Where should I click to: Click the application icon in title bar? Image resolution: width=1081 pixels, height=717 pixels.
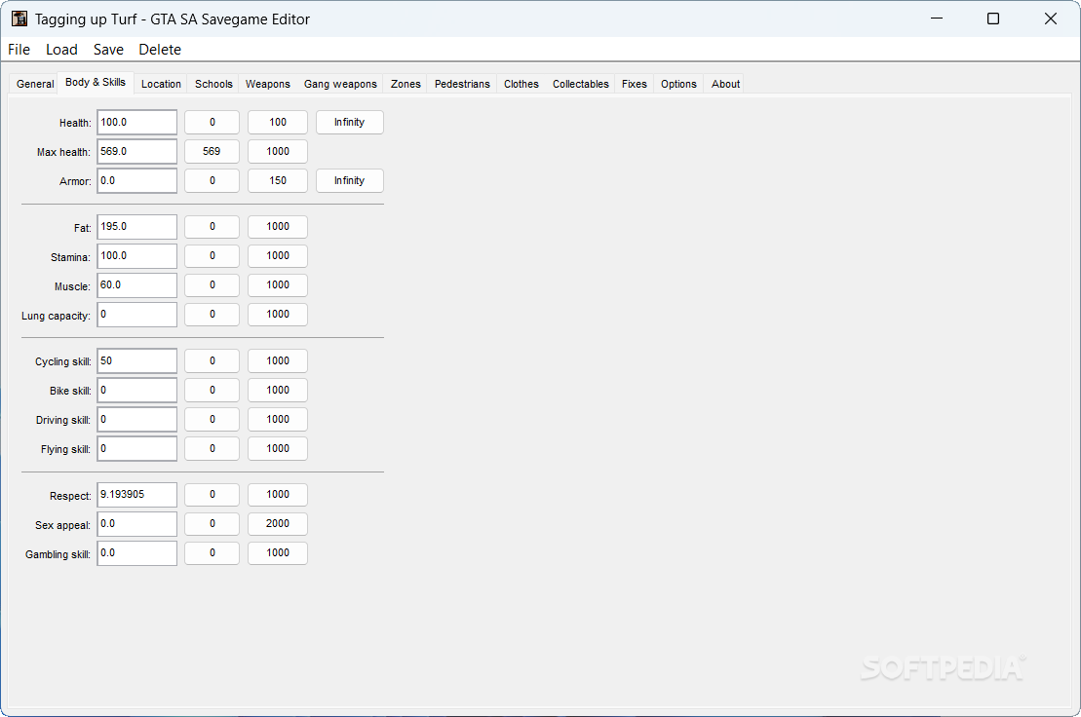(19, 19)
